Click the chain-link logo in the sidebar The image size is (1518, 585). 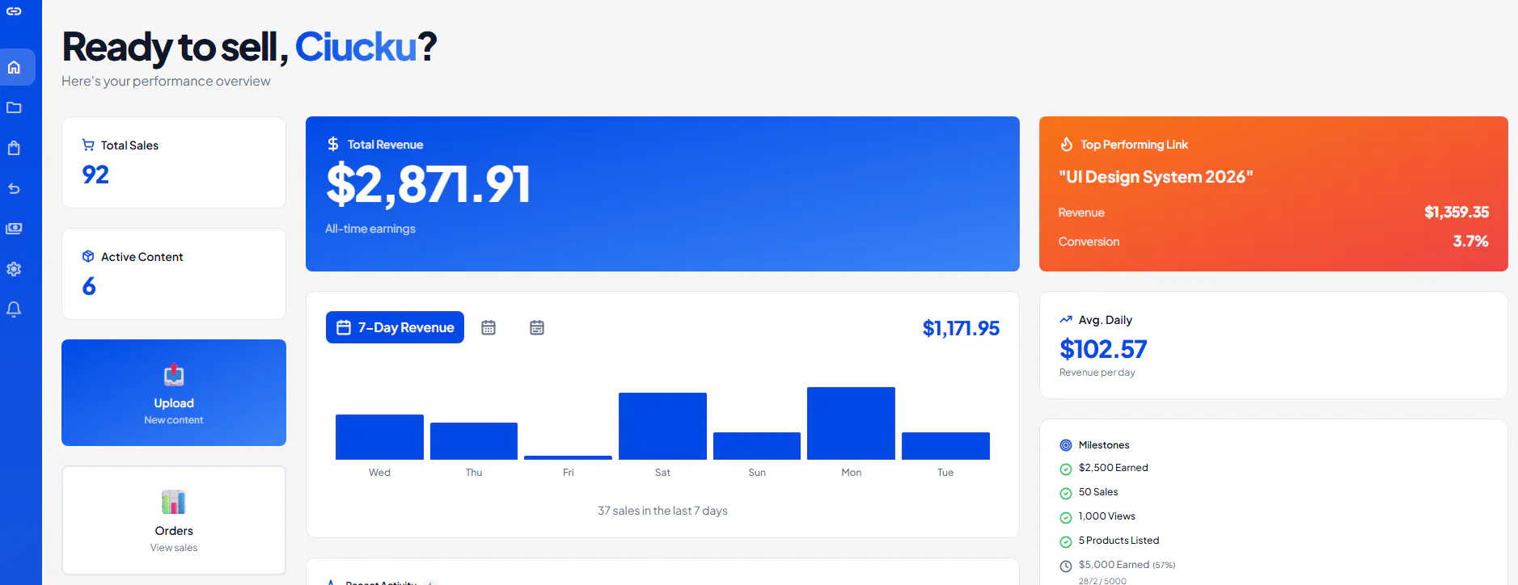pos(14,11)
